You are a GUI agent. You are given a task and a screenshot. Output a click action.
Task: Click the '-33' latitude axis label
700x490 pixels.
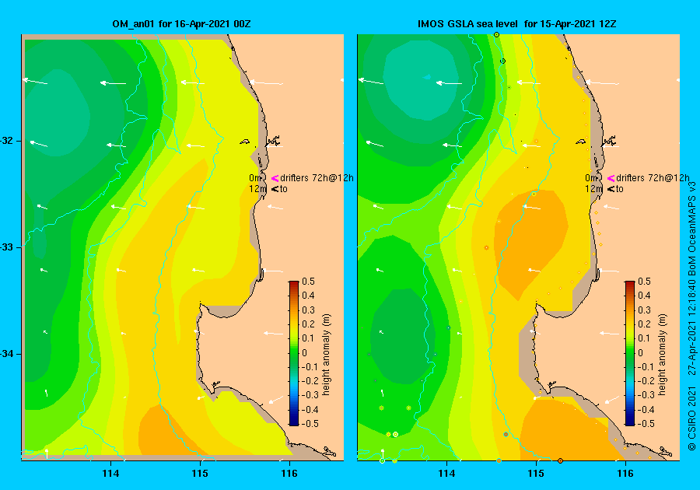click(7, 247)
